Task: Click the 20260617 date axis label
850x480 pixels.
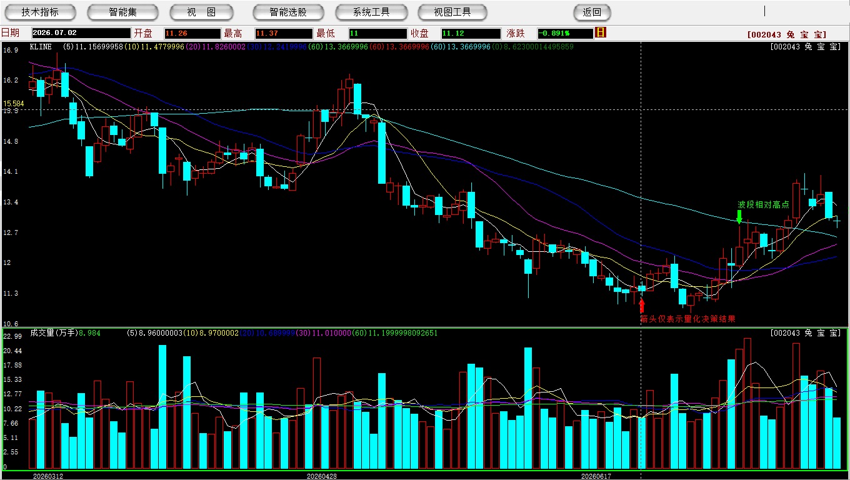Action: coord(596,476)
